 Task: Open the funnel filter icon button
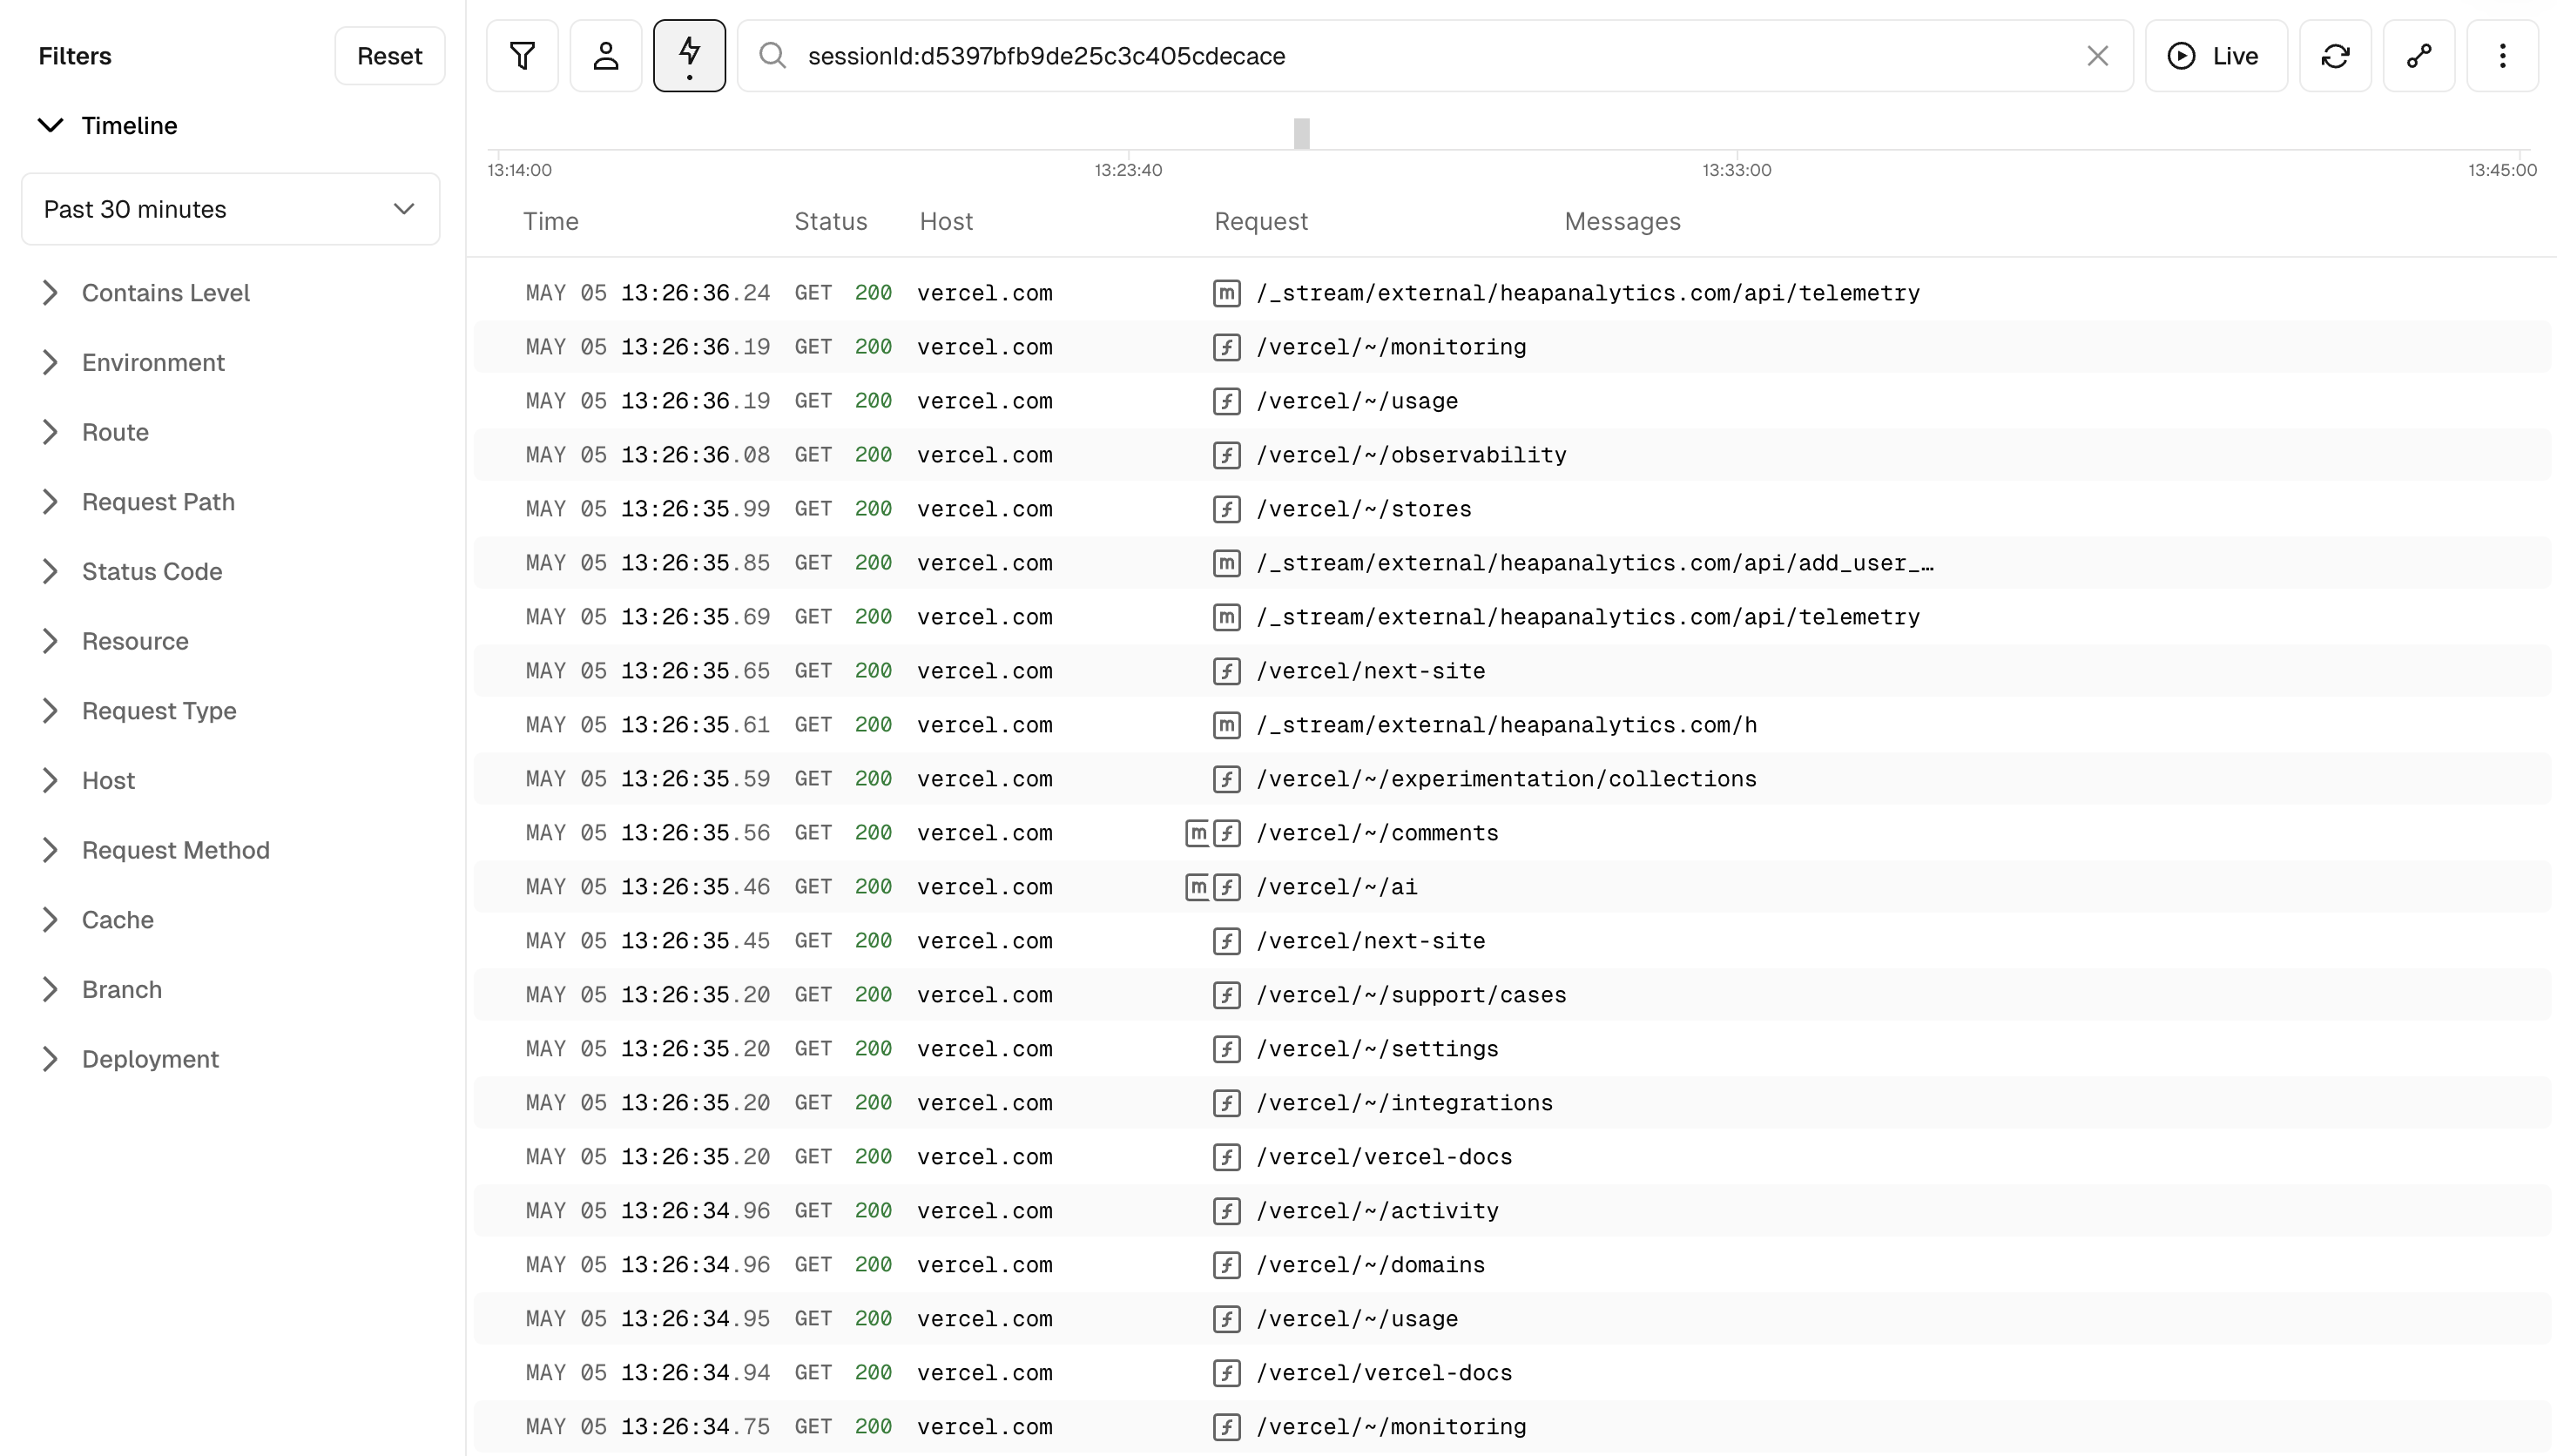point(522,56)
